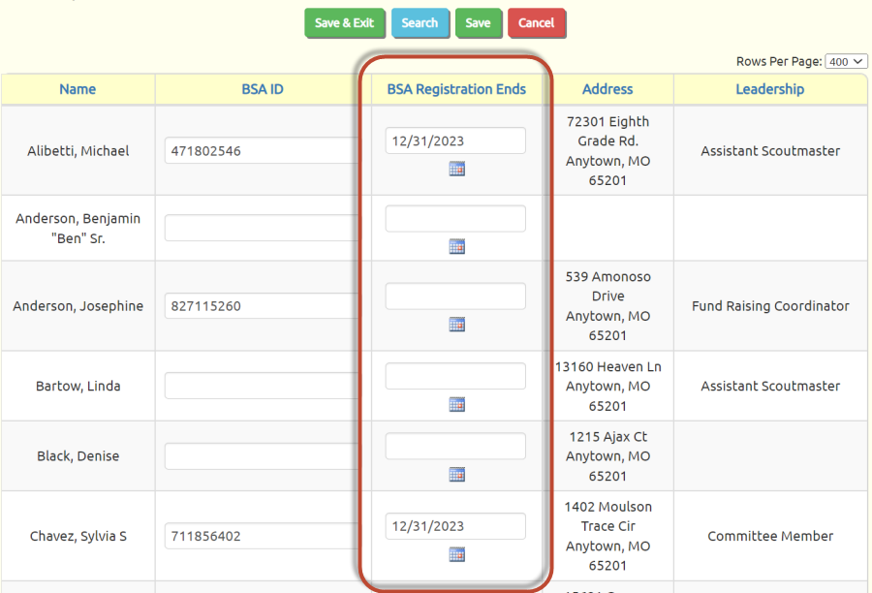
Task: Click the blue Search button
Action: pos(420,23)
